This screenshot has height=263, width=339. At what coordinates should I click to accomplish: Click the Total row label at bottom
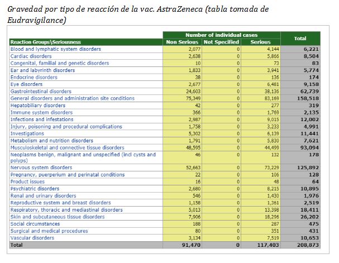coord(17,245)
